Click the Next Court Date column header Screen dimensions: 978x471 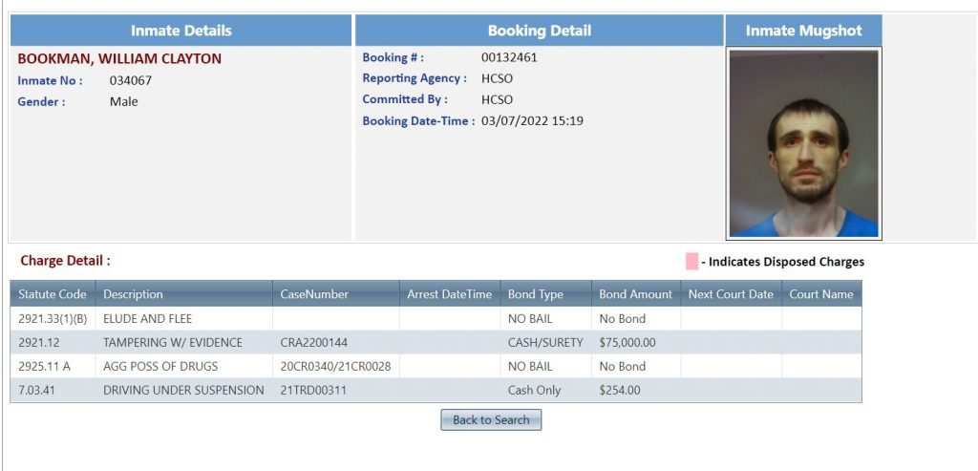731,294
